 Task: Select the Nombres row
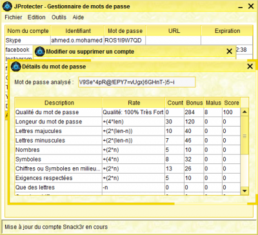128,150
